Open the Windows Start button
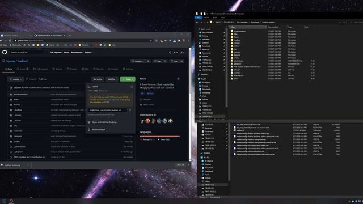363x204 pixels. [4, 201]
